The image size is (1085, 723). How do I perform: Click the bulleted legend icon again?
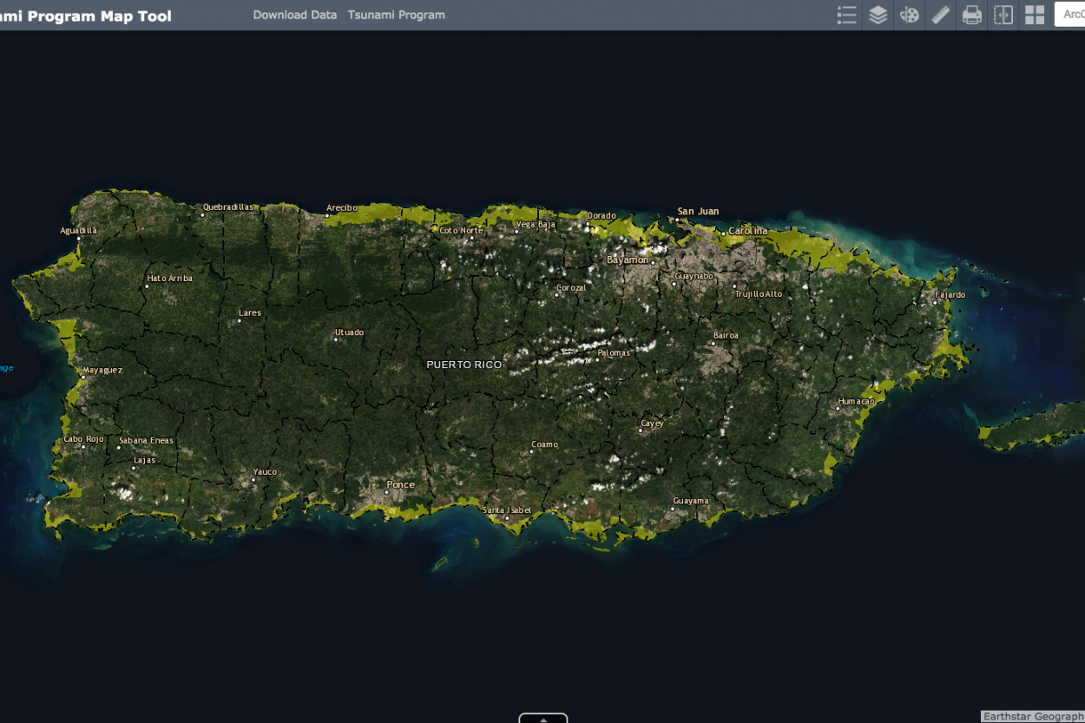(846, 15)
